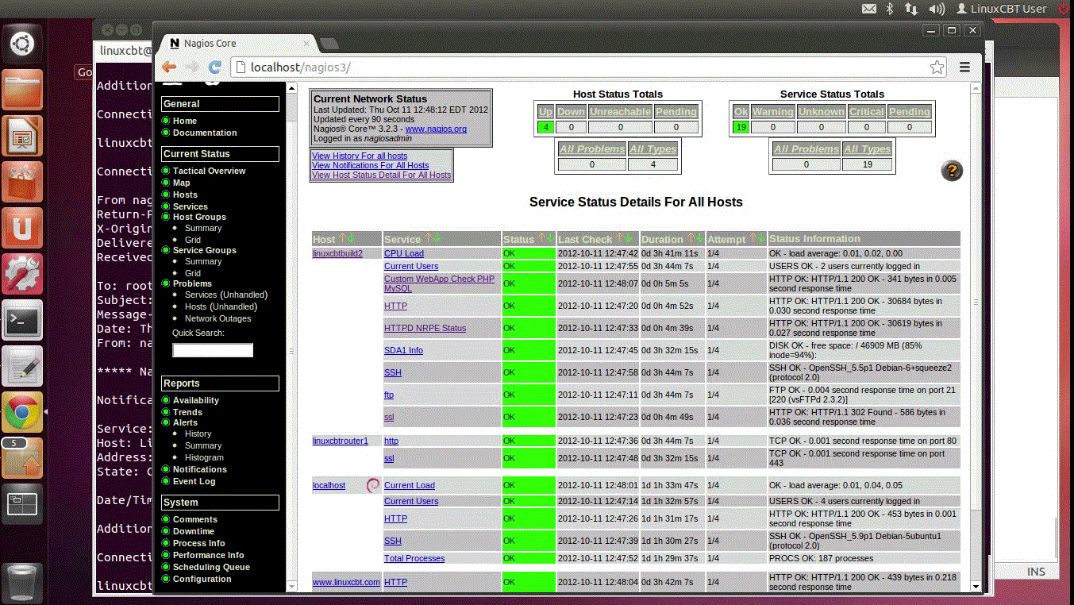Go back in the Chrome browser

tap(169, 67)
